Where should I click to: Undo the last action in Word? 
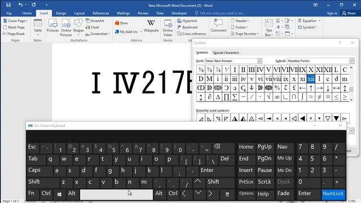(x=20, y=5)
